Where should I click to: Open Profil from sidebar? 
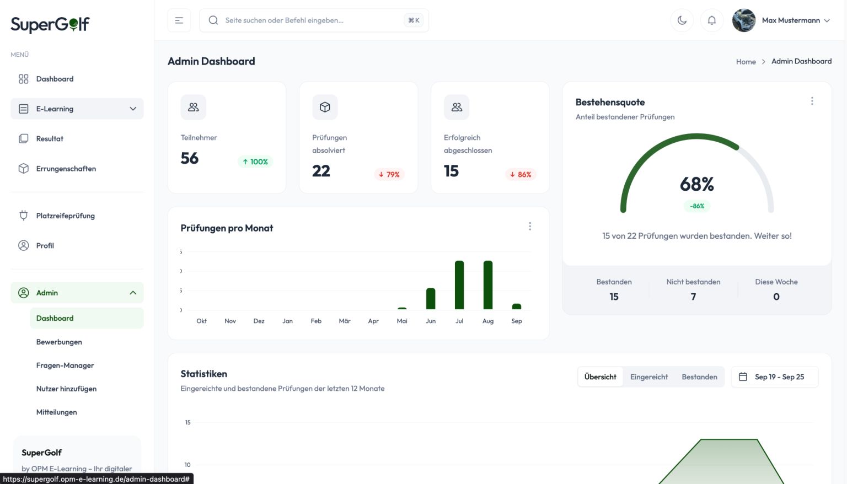77,245
